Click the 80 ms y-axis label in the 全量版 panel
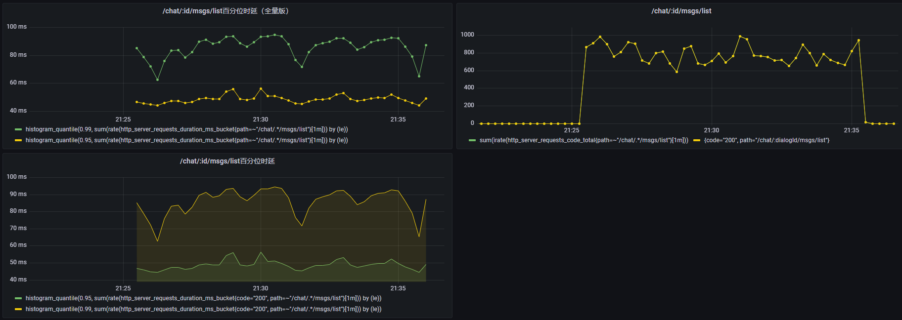This screenshot has width=902, height=320. [x=18, y=55]
